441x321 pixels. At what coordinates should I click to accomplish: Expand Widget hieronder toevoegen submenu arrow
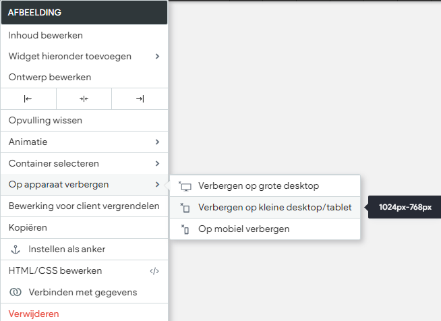[x=158, y=56]
